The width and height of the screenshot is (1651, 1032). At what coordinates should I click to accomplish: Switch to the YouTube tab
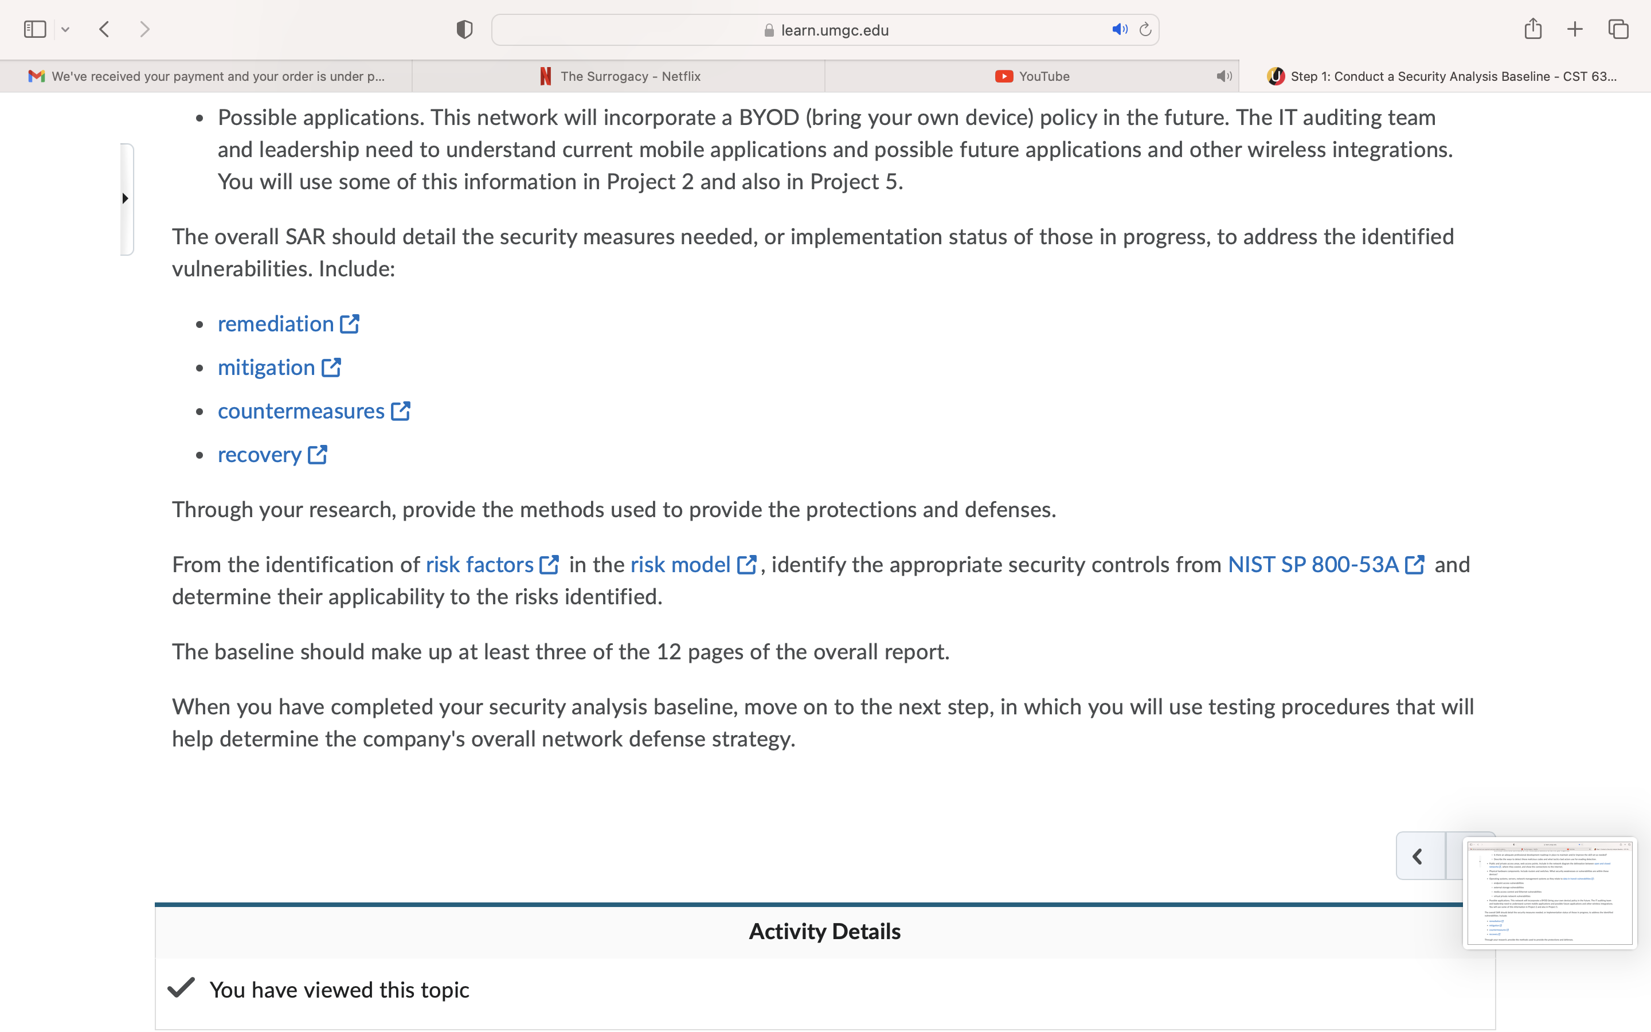point(1031,76)
